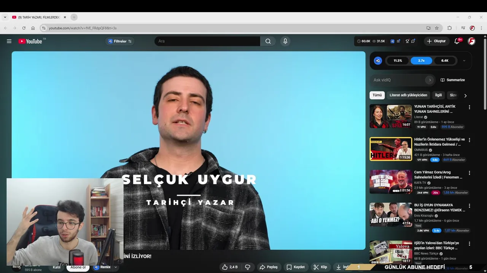This screenshot has width=487, height=273.
Task: Focus the Ara search box
Action: tap(207, 41)
